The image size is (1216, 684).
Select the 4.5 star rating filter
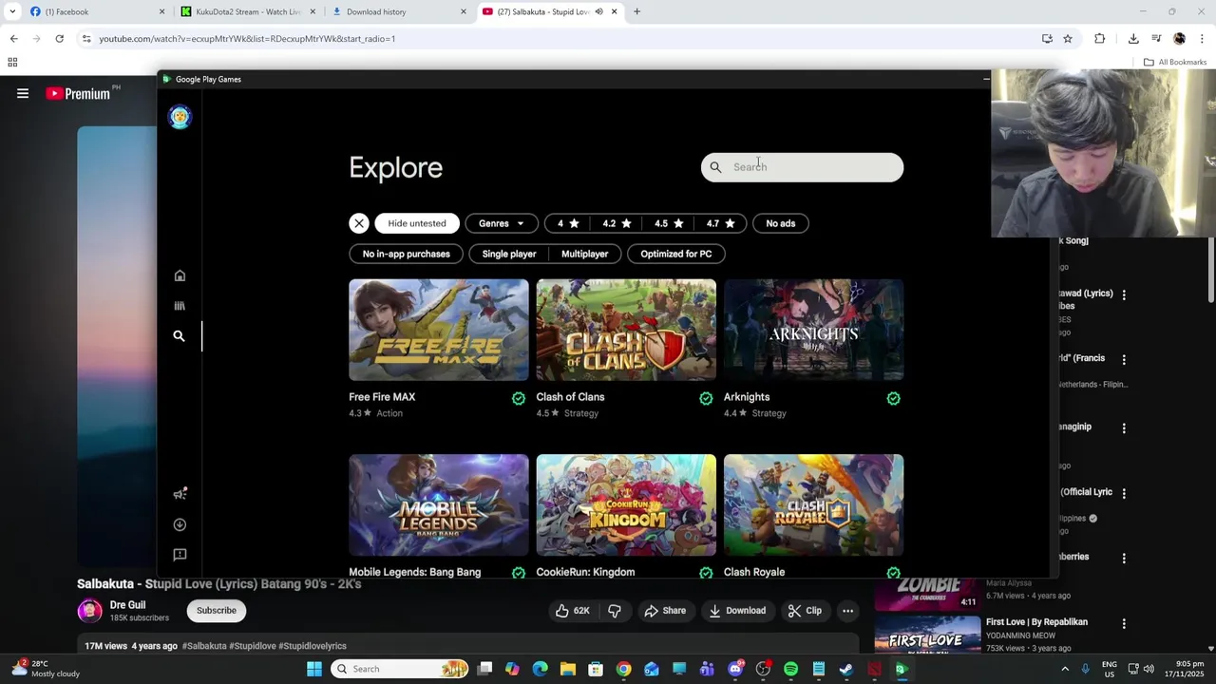669,223
